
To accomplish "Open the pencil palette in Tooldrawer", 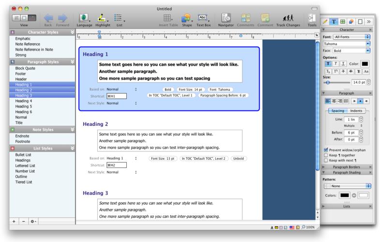I will pos(325,22).
